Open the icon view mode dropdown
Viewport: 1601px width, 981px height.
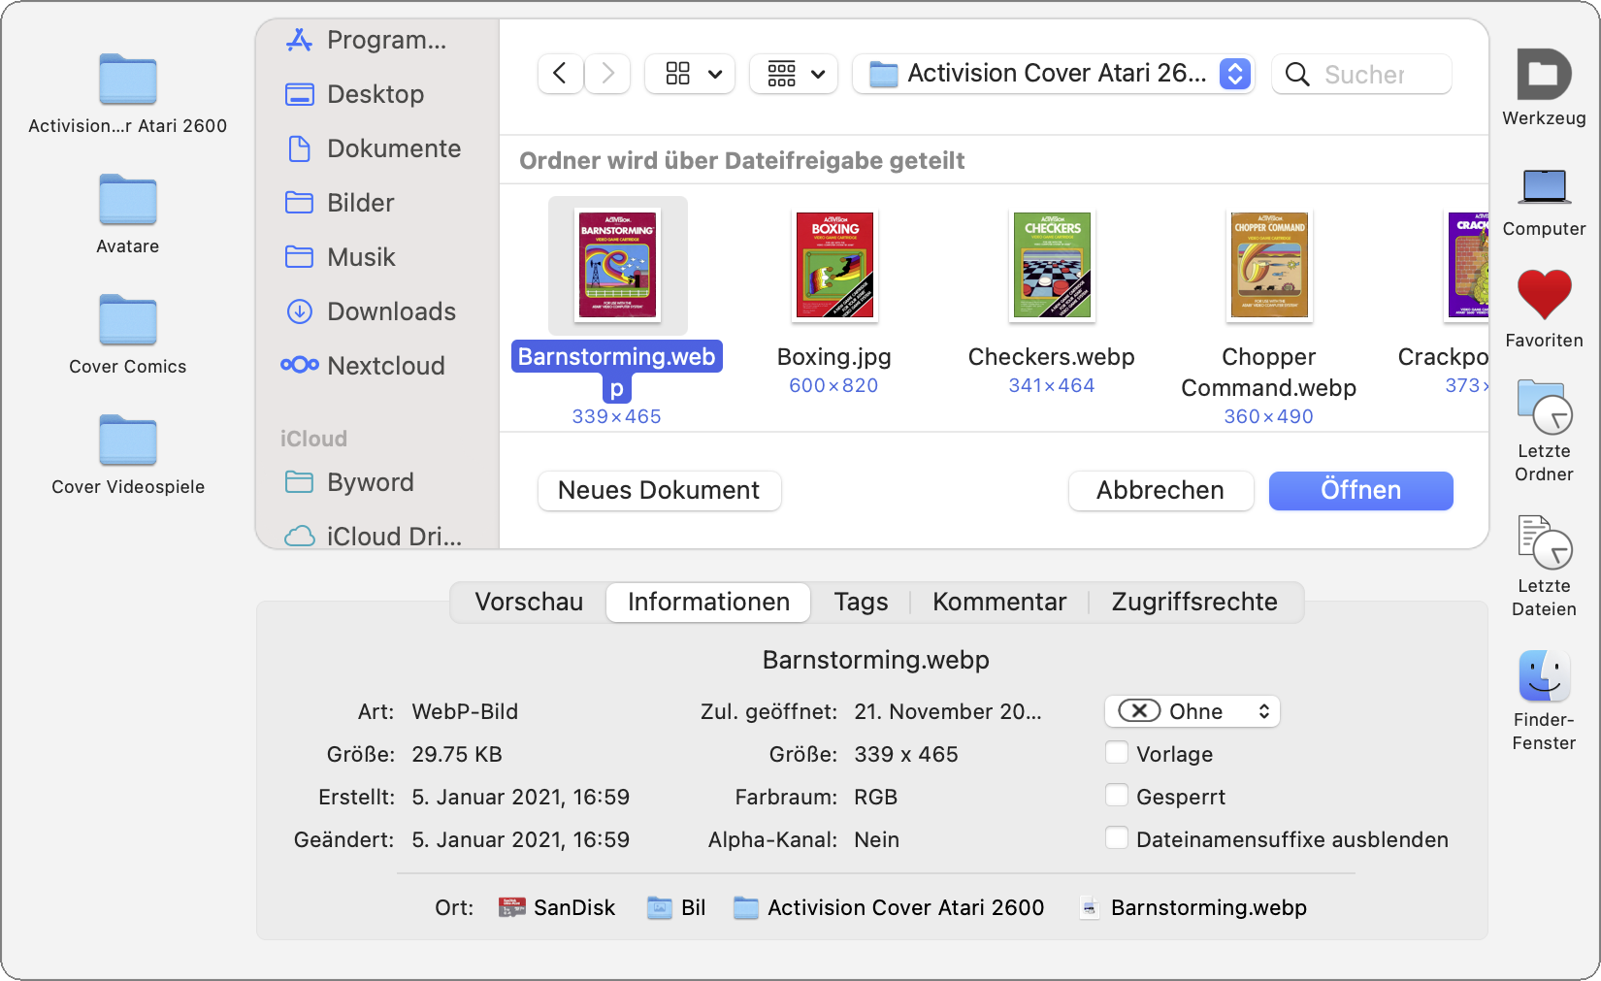[x=690, y=74]
